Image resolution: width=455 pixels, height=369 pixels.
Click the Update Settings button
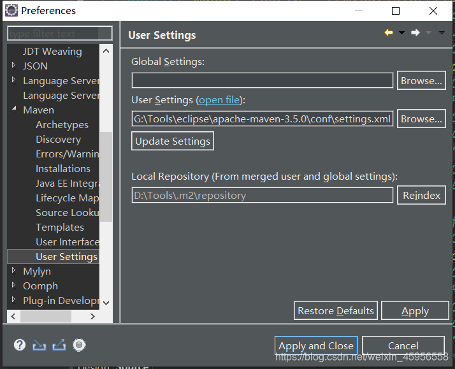(x=173, y=141)
